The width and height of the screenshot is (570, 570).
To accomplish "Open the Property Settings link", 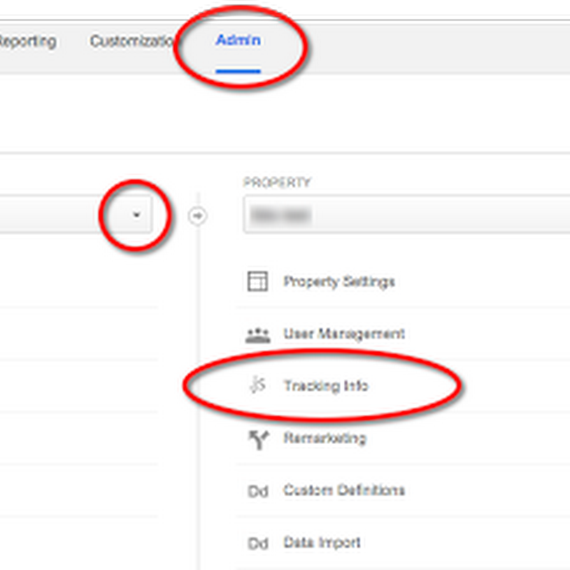I will [339, 281].
